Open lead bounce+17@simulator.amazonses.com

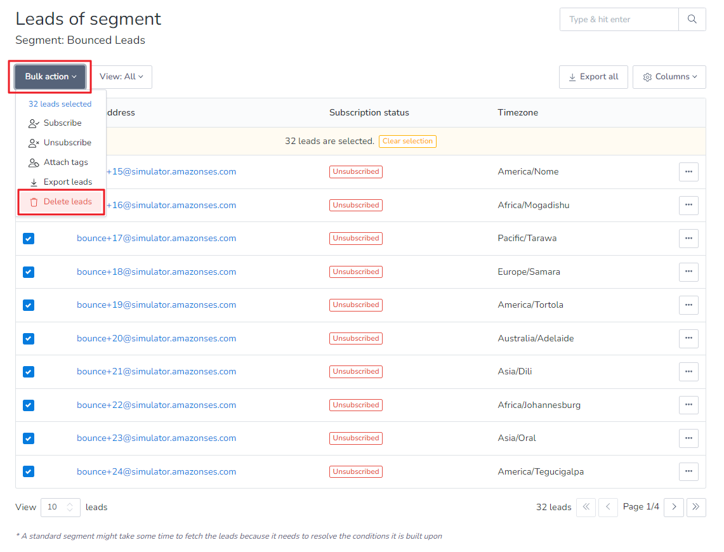click(x=156, y=239)
